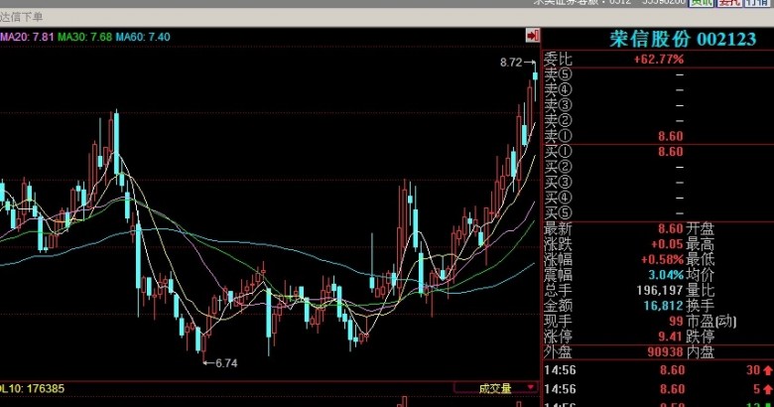
Task: Click the 跌停 field label
Action: (700, 337)
